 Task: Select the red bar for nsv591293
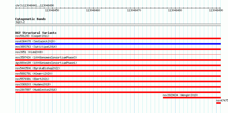pyautogui.click(x=118, y=38)
